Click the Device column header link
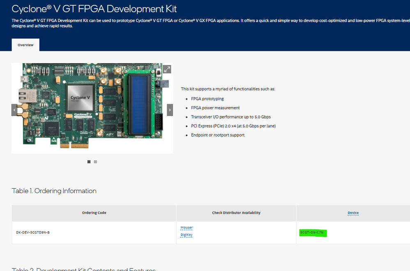Screen dimensions: 410x271 [x=353, y=213]
